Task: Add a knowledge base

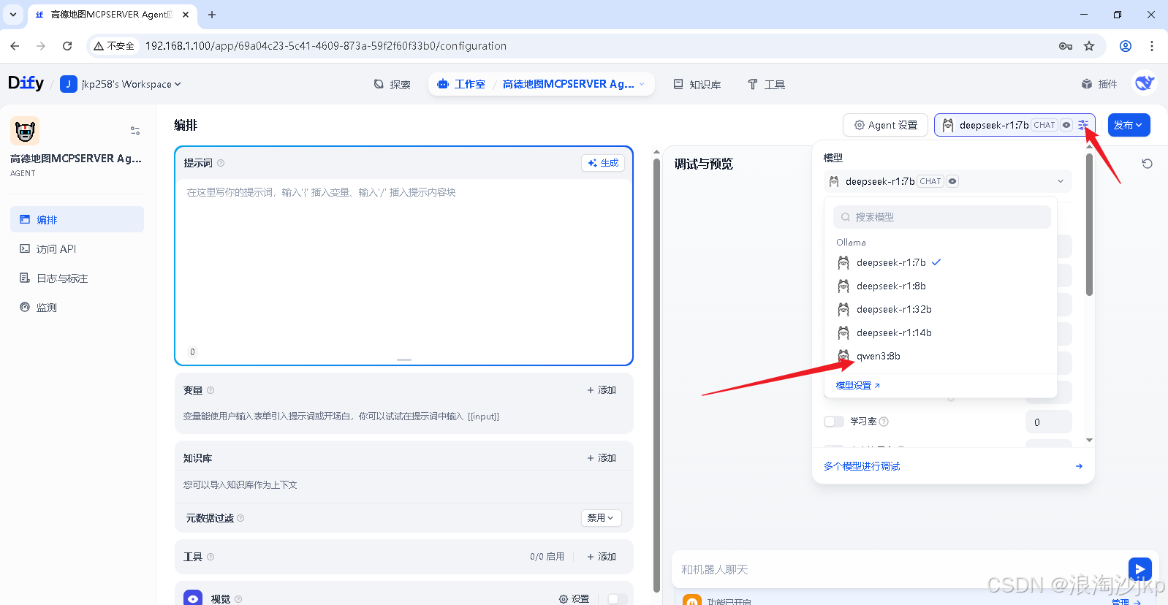Action: 602,458
